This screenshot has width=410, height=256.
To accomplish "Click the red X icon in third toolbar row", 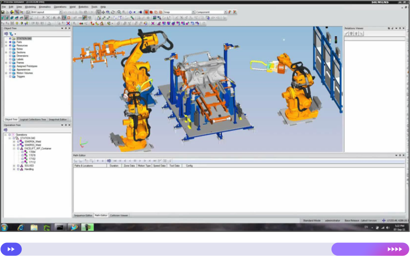I will coord(68,23).
